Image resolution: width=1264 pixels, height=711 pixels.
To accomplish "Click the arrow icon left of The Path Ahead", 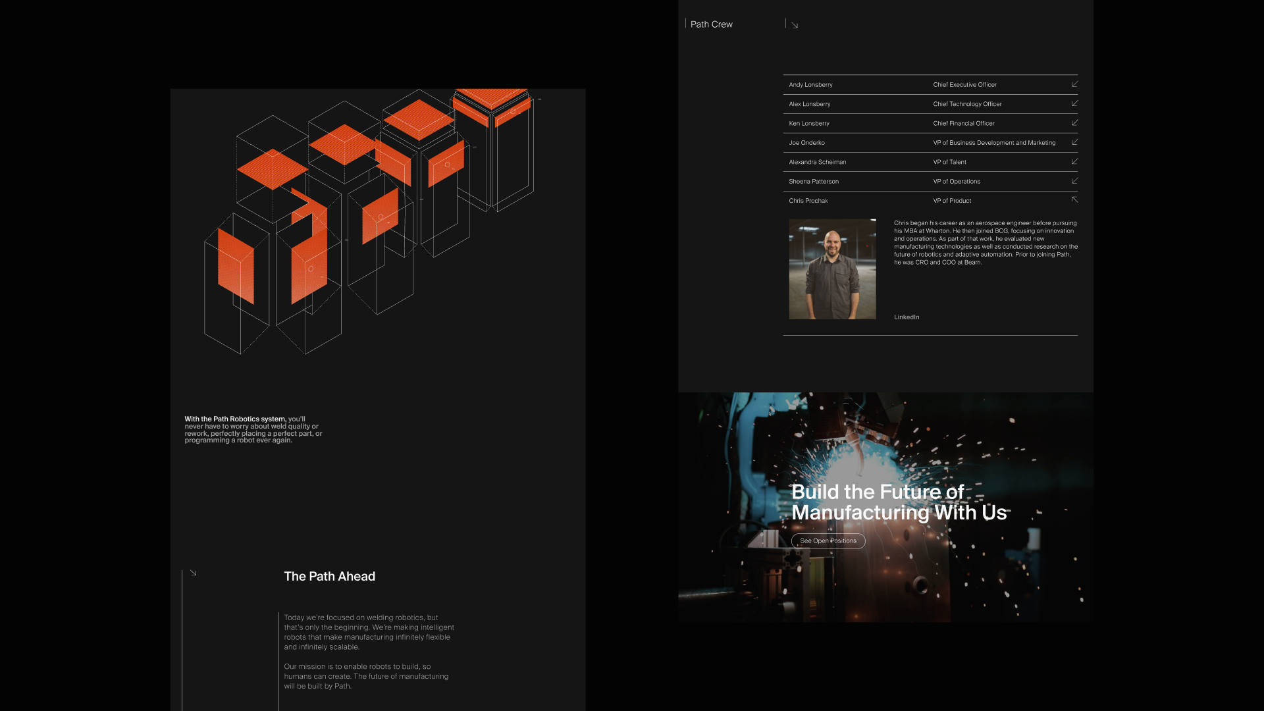I will [x=193, y=573].
